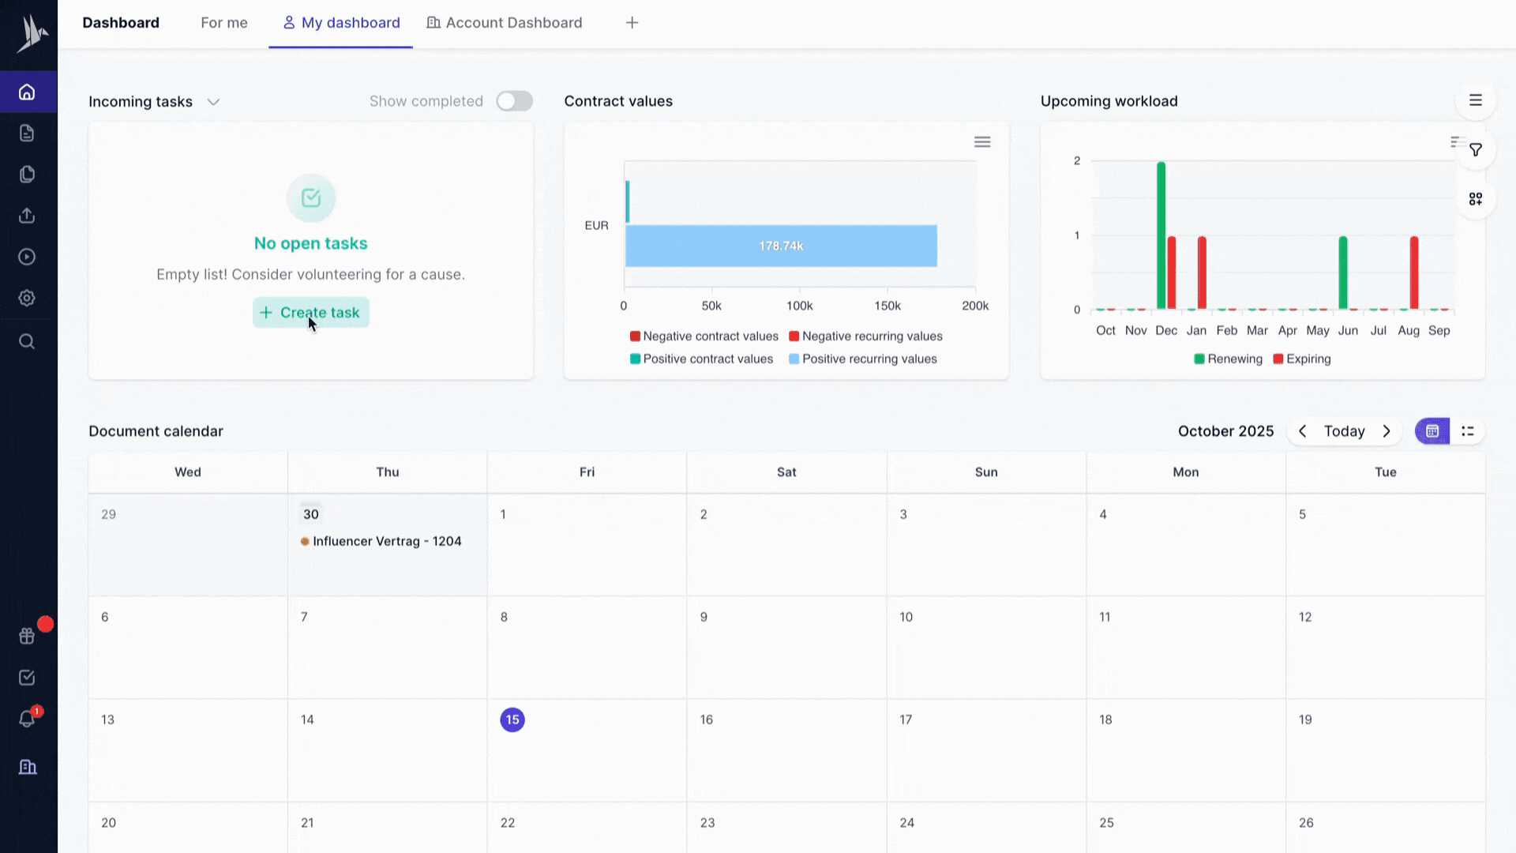The image size is (1516, 853).
Task: Add a new dashboard tab with plus
Action: (x=632, y=23)
